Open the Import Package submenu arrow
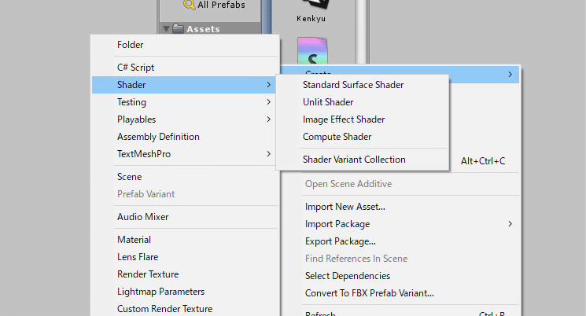Viewport: 586px width, 316px height. click(510, 224)
